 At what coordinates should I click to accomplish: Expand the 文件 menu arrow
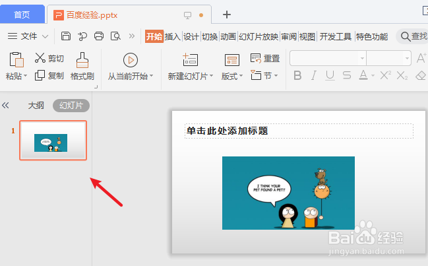(x=46, y=36)
